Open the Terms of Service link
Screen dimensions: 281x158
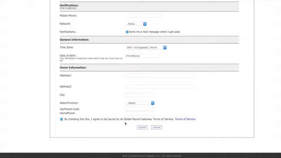tap(185, 119)
